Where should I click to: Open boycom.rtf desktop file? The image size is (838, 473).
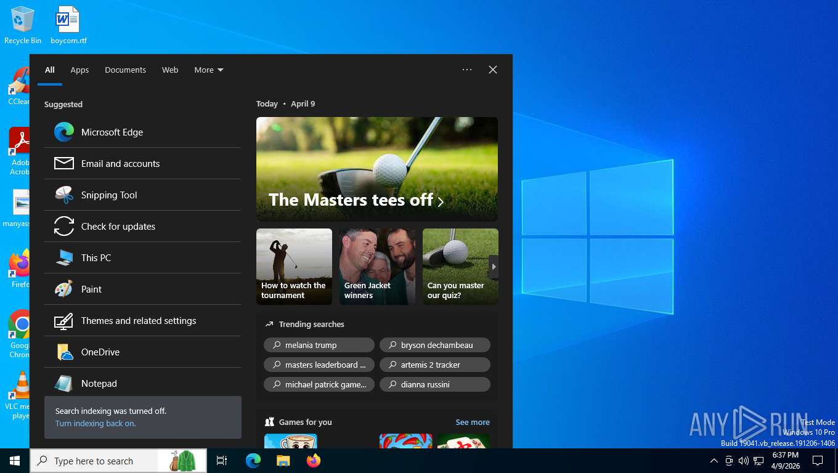pyautogui.click(x=68, y=25)
